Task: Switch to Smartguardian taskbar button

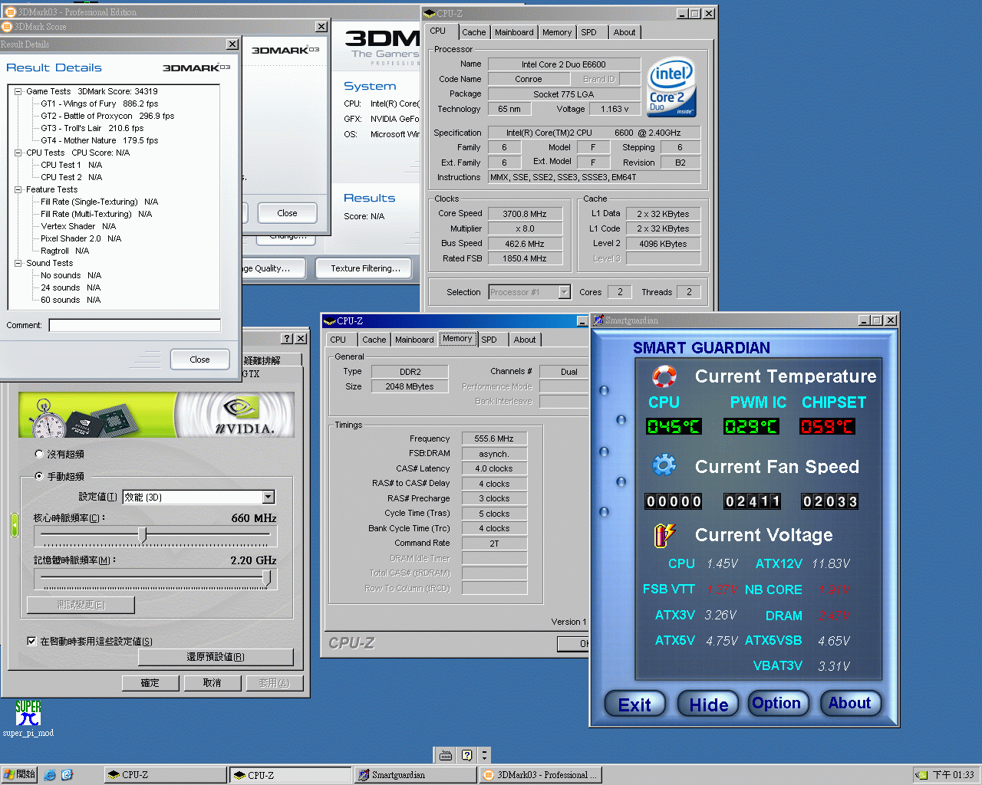Action: coord(415,775)
